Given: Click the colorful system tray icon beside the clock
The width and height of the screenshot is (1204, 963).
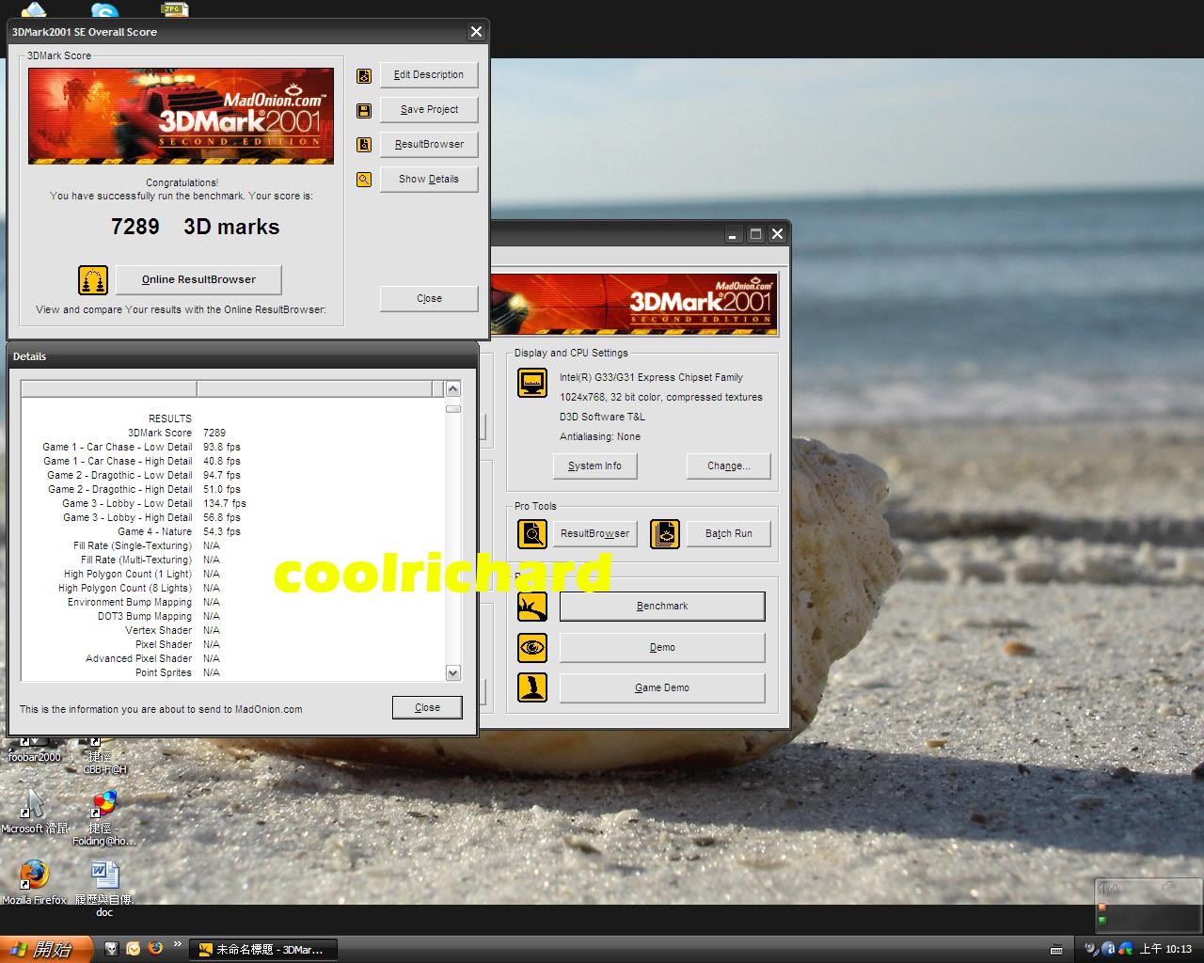Looking at the screenshot, I should pos(1125,949).
